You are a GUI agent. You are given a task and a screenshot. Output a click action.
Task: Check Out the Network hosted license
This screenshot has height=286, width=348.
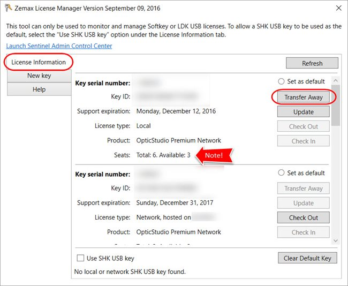304,217
